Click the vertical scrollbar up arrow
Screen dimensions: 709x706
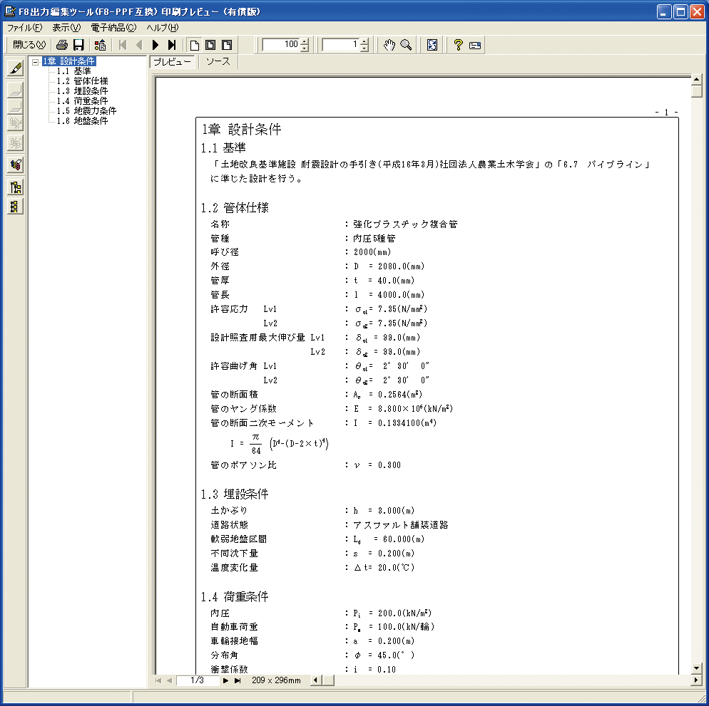pyautogui.click(x=696, y=79)
